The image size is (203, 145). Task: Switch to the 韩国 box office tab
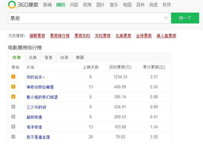coord(80,58)
